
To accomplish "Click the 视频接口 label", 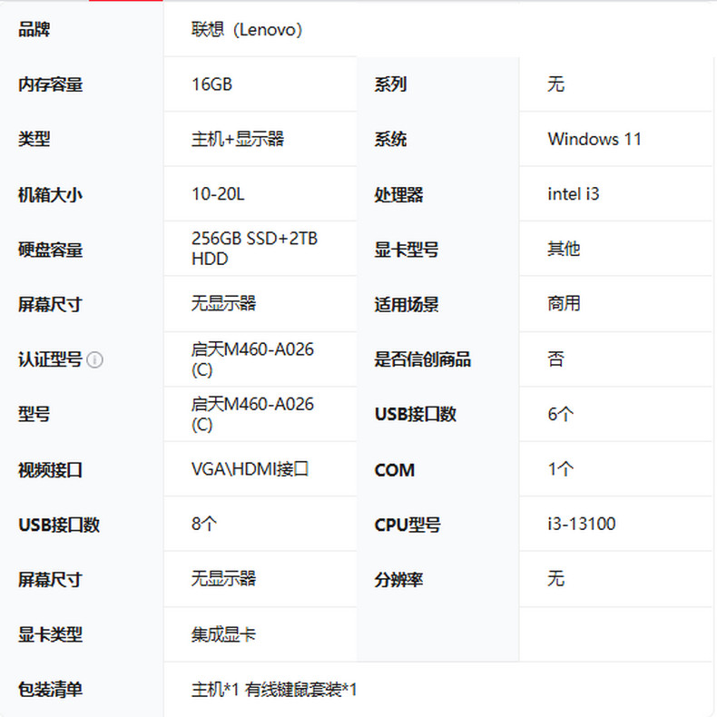I will 50,470.
